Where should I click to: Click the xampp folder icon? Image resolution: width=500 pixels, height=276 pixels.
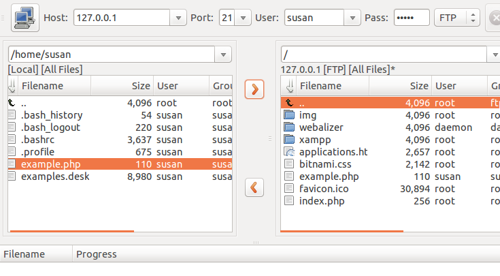coord(289,140)
